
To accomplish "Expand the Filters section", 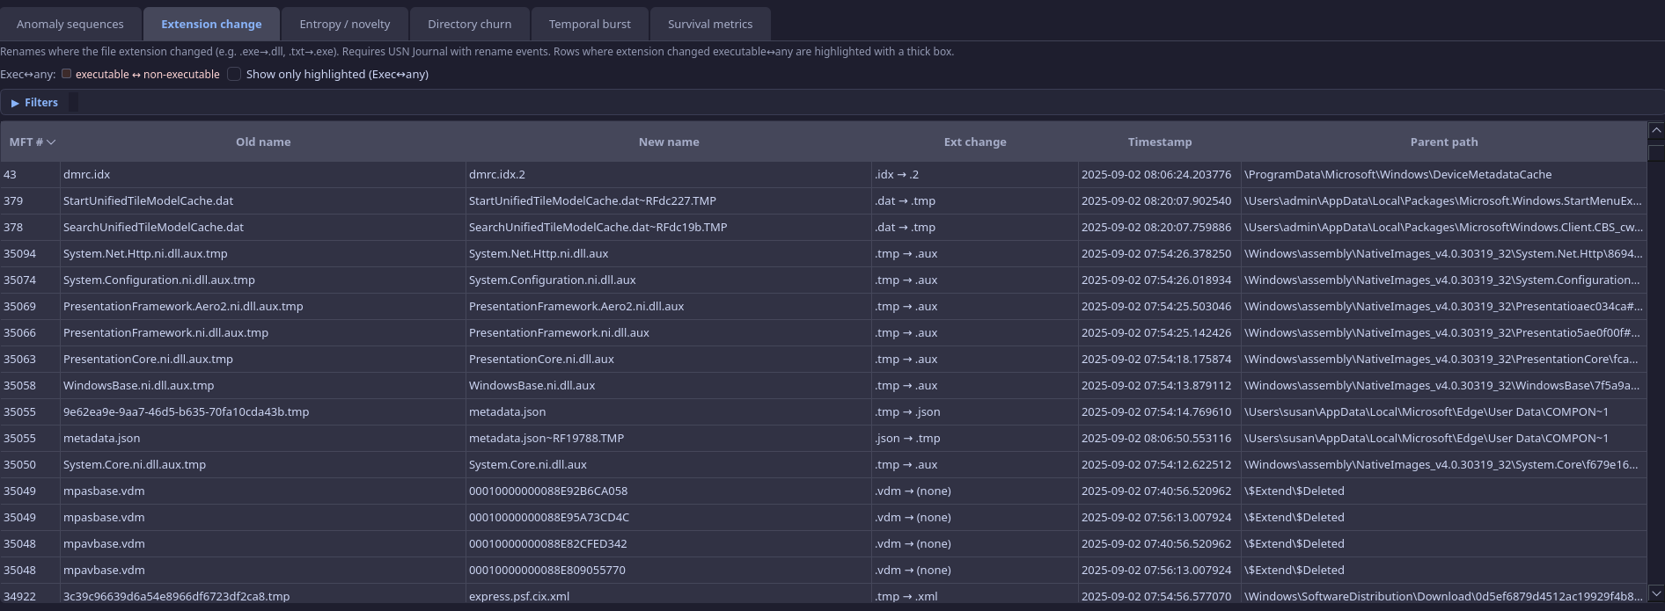I will [34, 103].
